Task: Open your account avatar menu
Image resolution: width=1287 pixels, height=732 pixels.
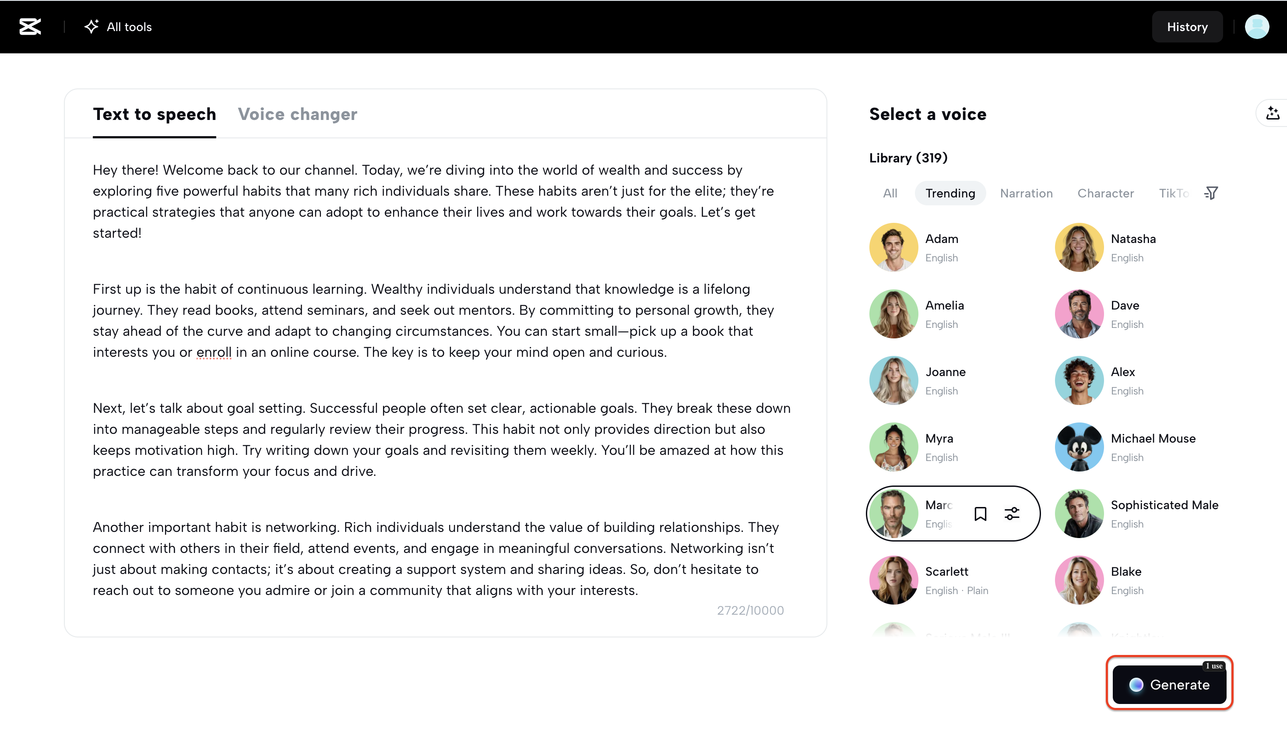Action: (1257, 27)
